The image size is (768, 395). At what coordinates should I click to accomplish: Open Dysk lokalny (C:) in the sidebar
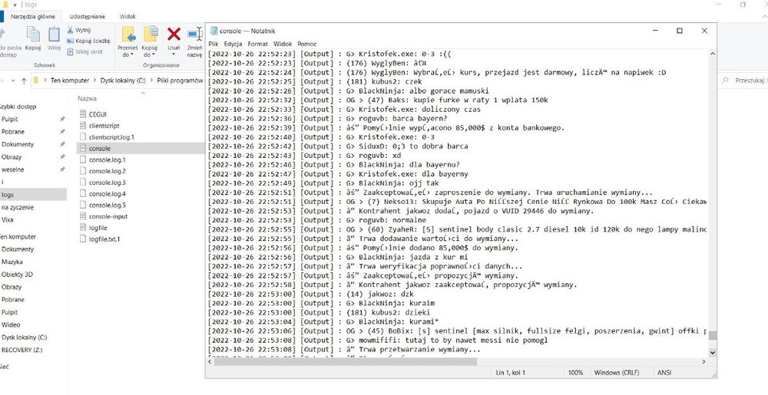[24, 337]
